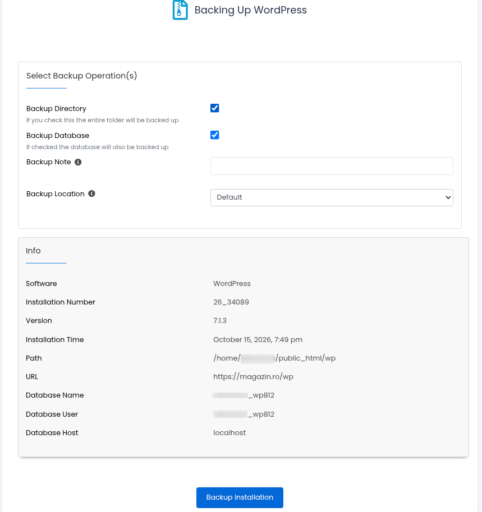Click the entire folder backup hint text
Image resolution: width=482 pixels, height=512 pixels.
(102, 120)
